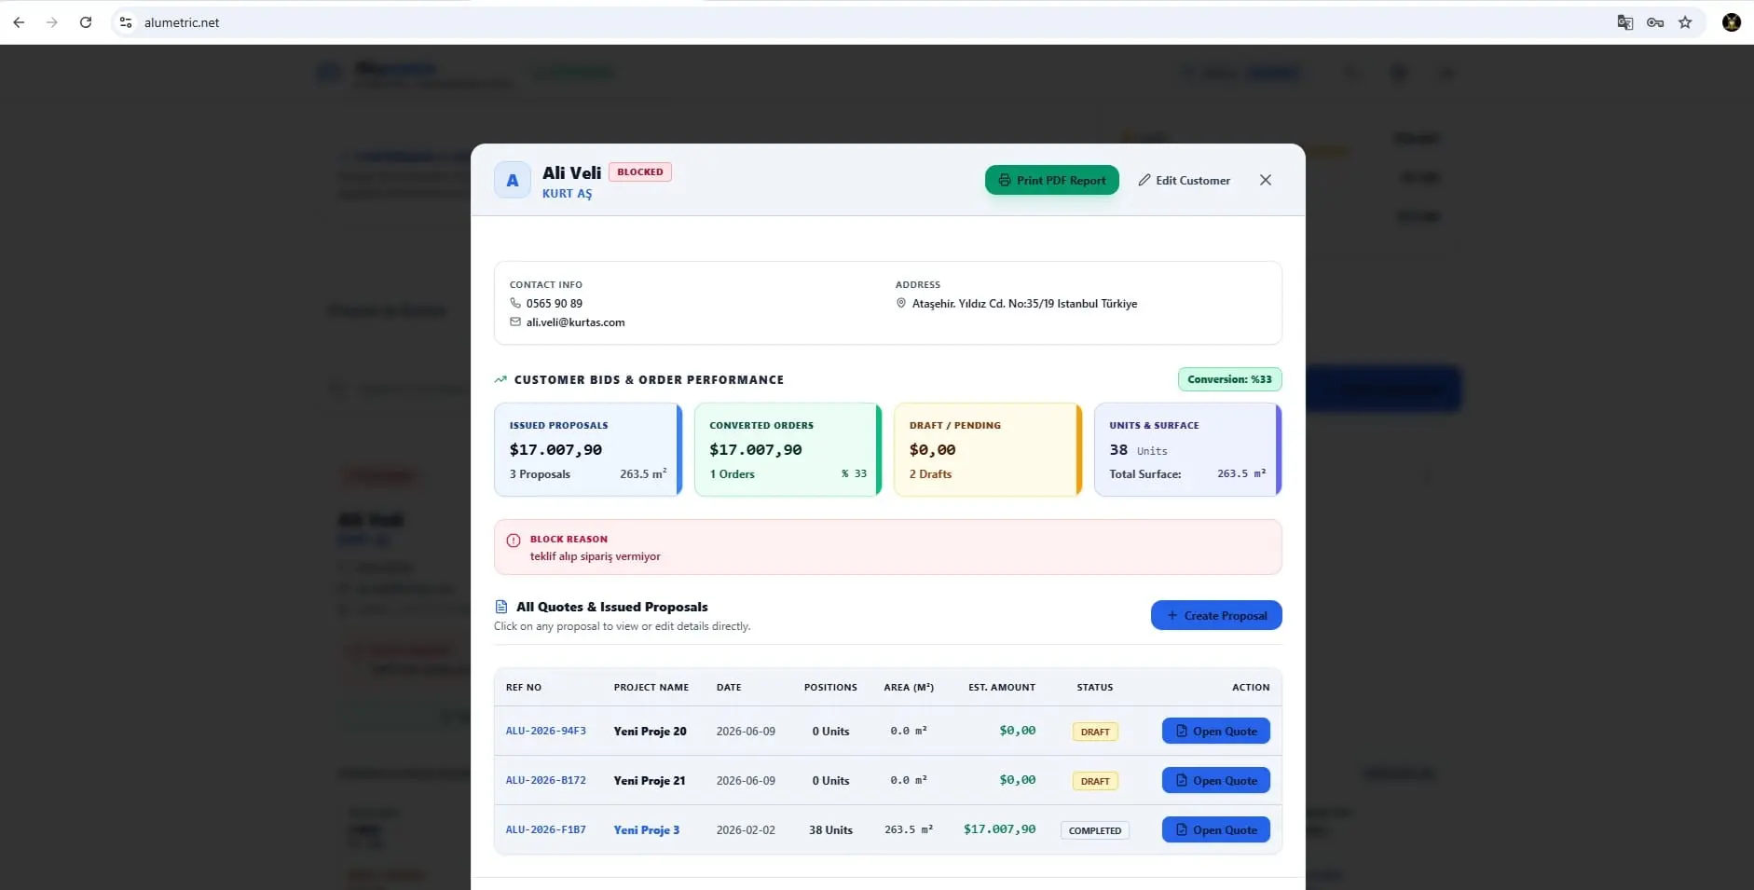Open site information icon in address bar

126,22
